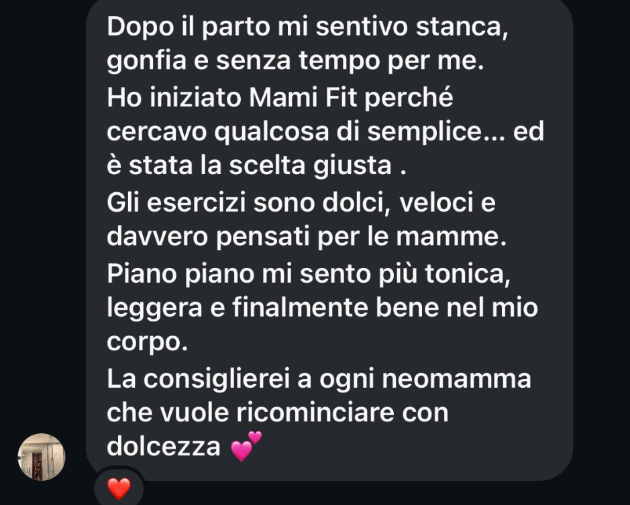
Task: Click the text "gonfia e senza tempo per me."
Action: (295, 62)
